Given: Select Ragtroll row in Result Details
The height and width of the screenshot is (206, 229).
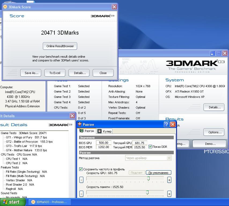Looking at the screenshot, I should (x=14, y=189).
